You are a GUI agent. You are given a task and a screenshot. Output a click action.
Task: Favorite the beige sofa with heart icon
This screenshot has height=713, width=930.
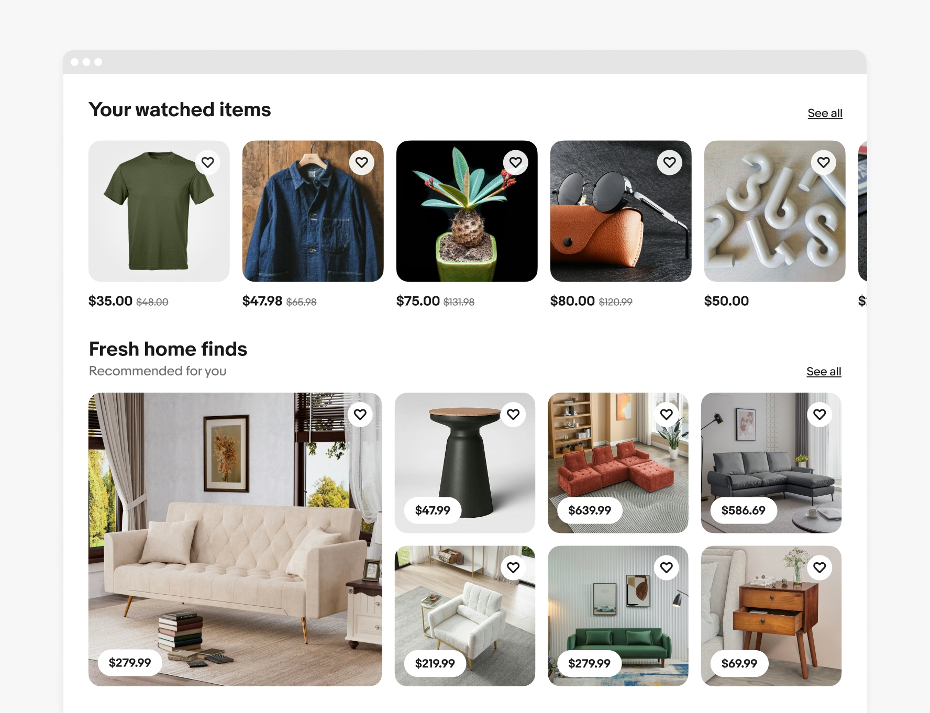pyautogui.click(x=360, y=415)
